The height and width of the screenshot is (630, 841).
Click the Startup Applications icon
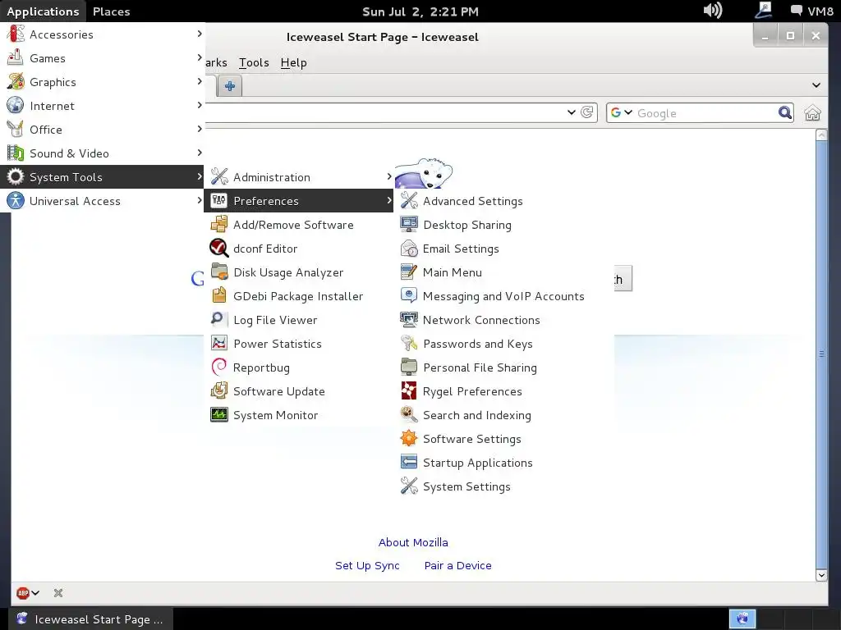coord(409,463)
